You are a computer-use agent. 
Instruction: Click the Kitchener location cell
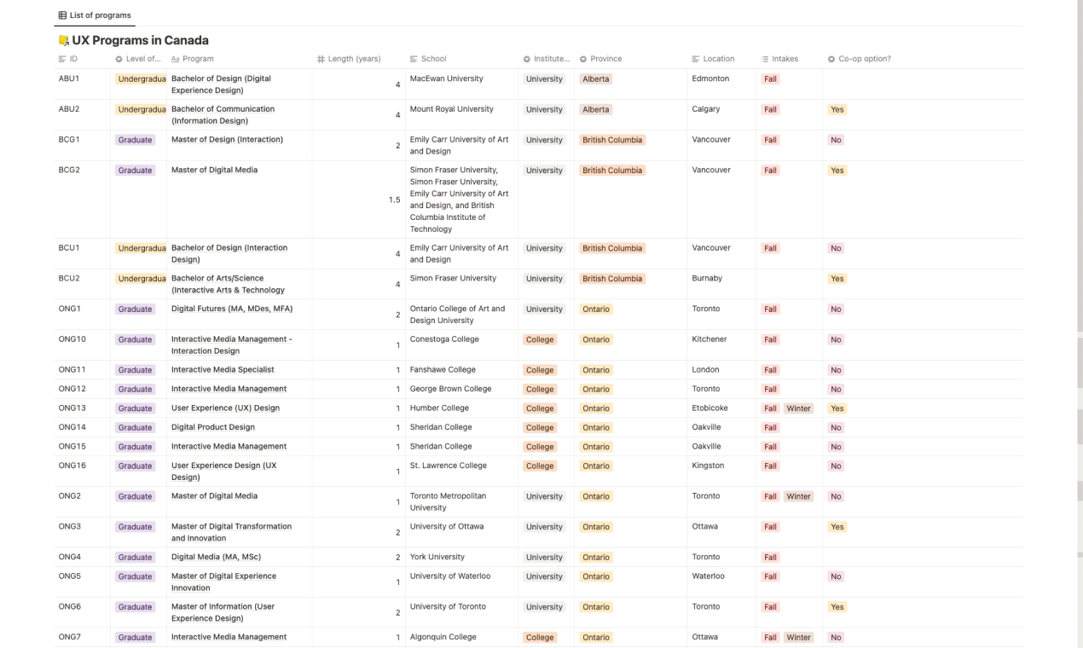(x=721, y=345)
